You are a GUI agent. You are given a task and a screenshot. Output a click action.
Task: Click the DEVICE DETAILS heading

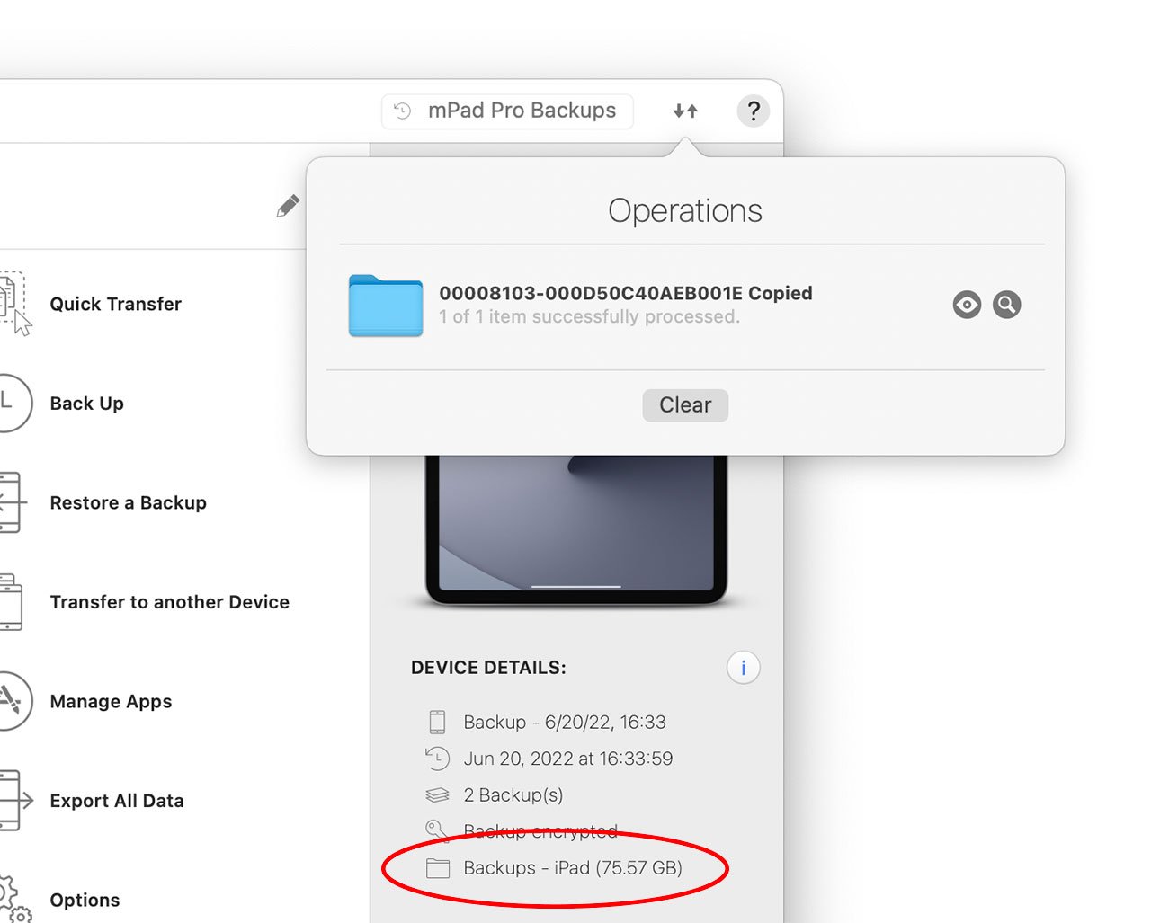click(x=488, y=668)
